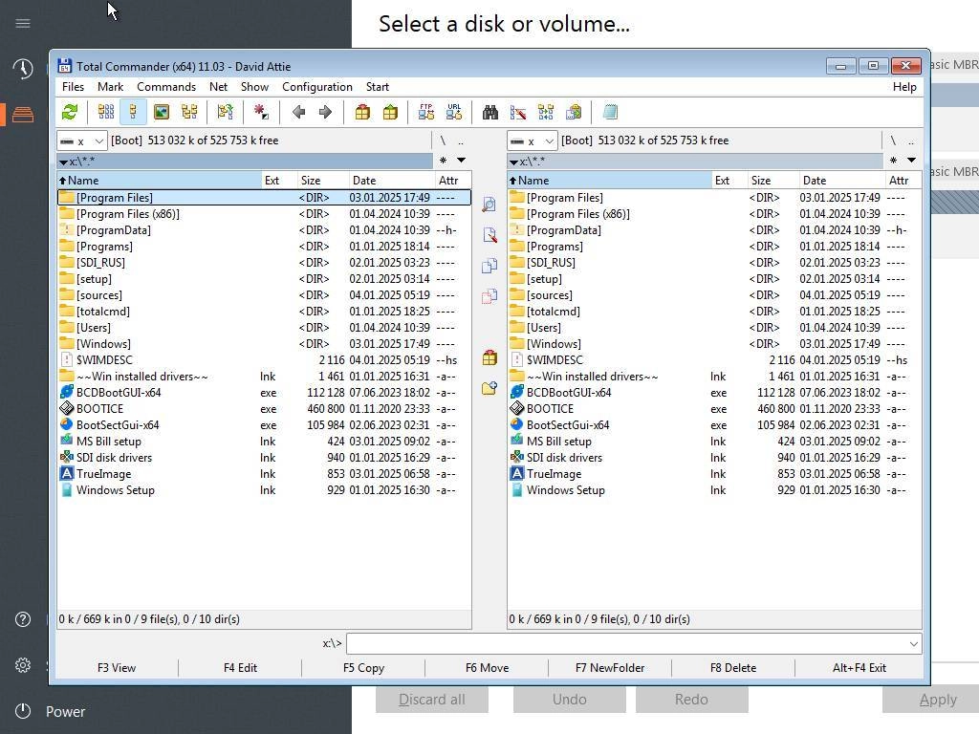Go forward with the right arrow icon
The image size is (979, 734).
(x=325, y=113)
